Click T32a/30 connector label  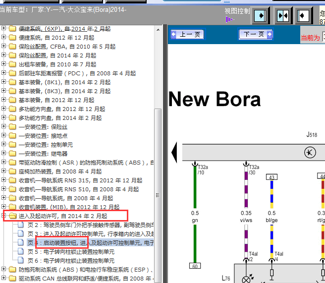pos(254,170)
